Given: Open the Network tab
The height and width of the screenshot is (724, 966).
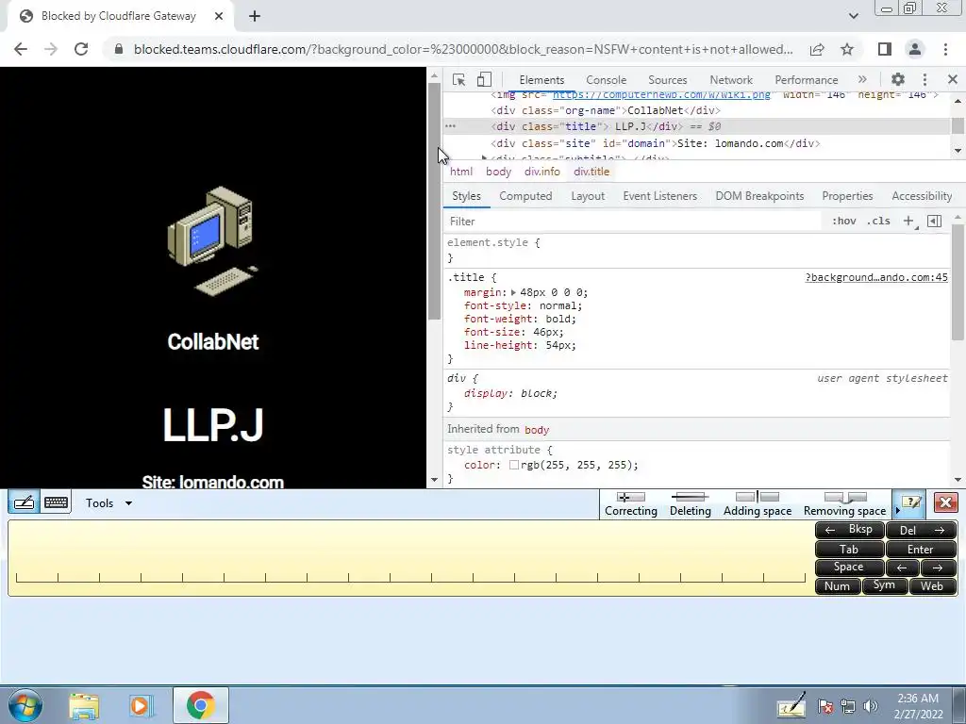Looking at the screenshot, I should click(731, 80).
